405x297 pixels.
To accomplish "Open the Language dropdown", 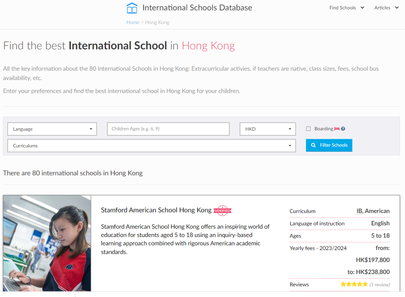I will (52, 129).
